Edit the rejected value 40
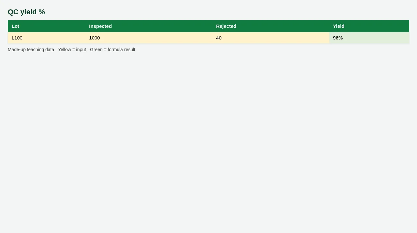This screenshot has height=233, width=417. [271, 38]
